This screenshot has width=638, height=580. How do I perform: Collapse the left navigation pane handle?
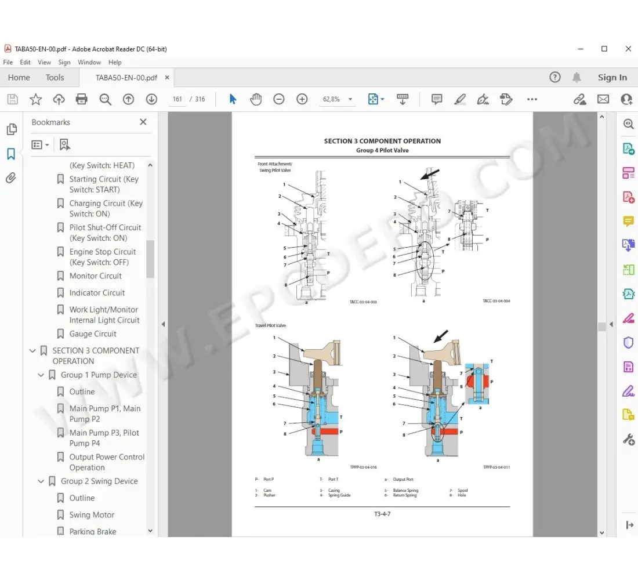[163, 324]
